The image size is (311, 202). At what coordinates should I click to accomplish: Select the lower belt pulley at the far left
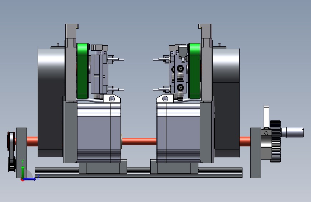(x=11, y=164)
